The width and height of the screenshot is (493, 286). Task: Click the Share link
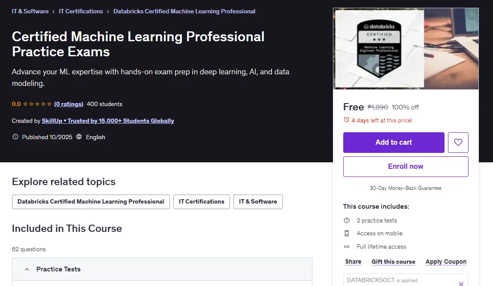pos(353,262)
